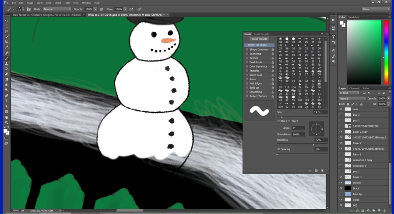Select the Crop tool
Image resolution: width=394 pixels, height=214 pixels.
coord(7,42)
